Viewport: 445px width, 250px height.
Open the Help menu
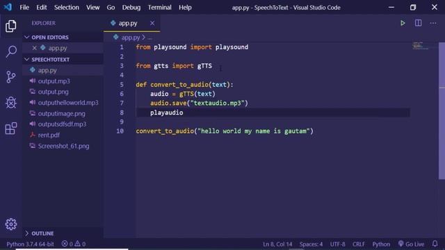point(185,8)
